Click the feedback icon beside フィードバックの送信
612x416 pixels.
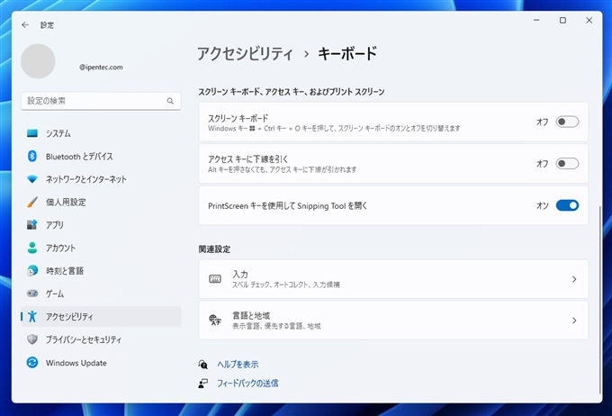[203, 384]
